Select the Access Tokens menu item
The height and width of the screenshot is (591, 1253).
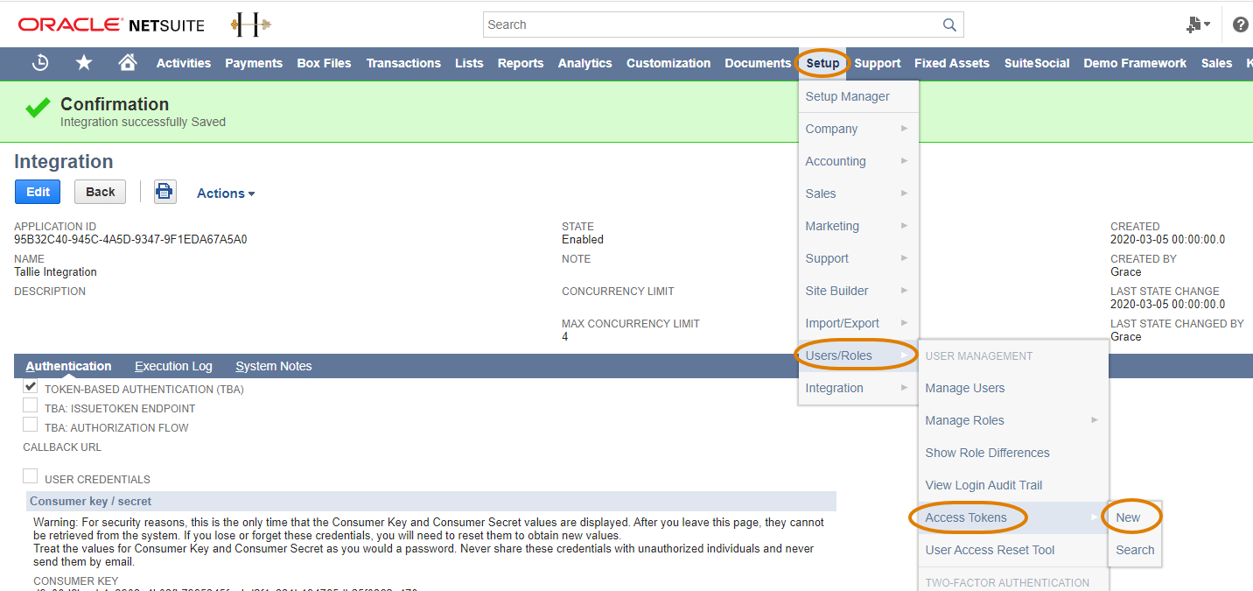(x=1013, y=517)
